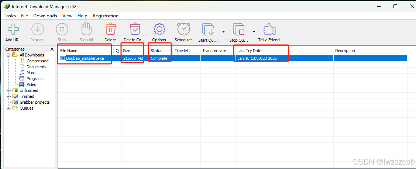The image size is (416, 169).
Task: Open the File menu
Action: pos(24,15)
